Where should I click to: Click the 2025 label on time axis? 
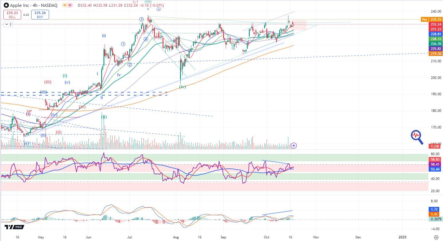click(x=403, y=237)
